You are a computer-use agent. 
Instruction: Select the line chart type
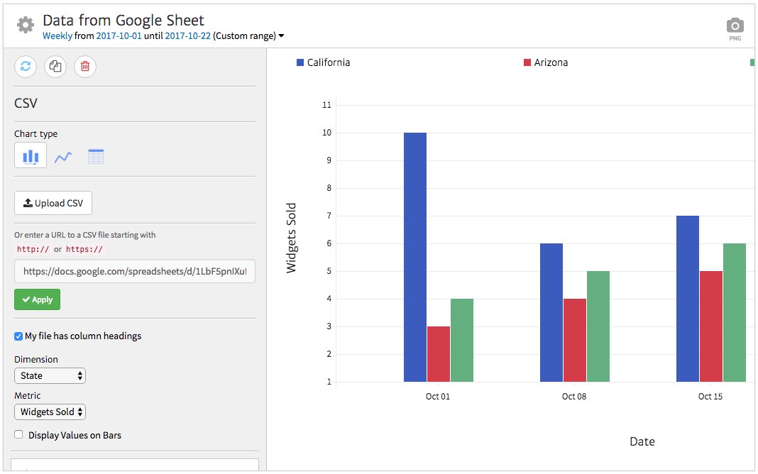63,157
